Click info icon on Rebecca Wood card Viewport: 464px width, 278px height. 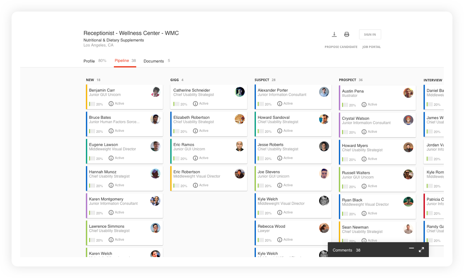pyautogui.click(x=279, y=239)
